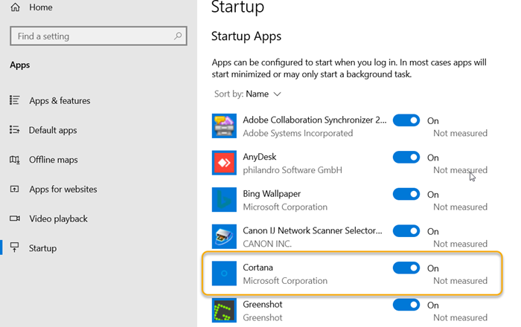Click the Greenshot app icon
521x327 pixels.
click(x=224, y=311)
